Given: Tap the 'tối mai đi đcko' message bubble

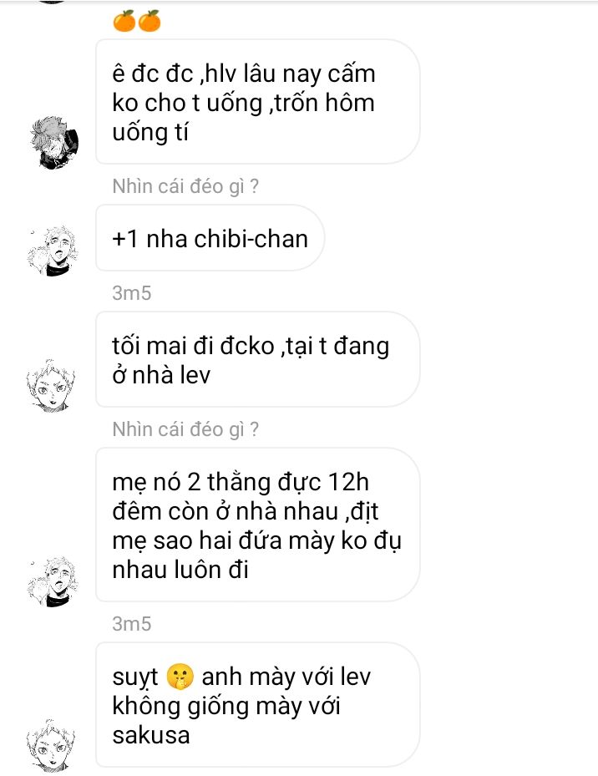Looking at the screenshot, I should click(x=257, y=359).
